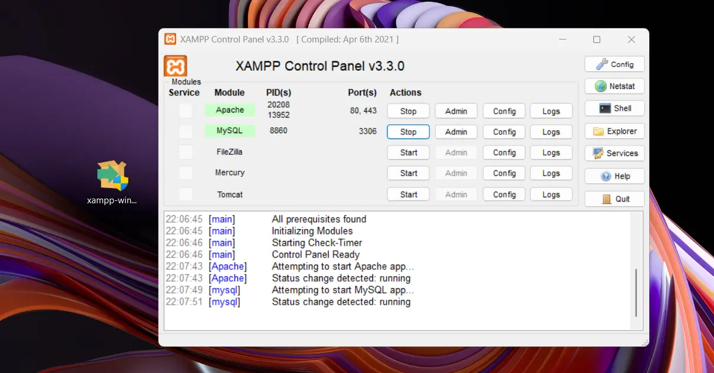The height and width of the screenshot is (373, 714).
Task: Open Explorer from the right sidebar
Action: 614,131
